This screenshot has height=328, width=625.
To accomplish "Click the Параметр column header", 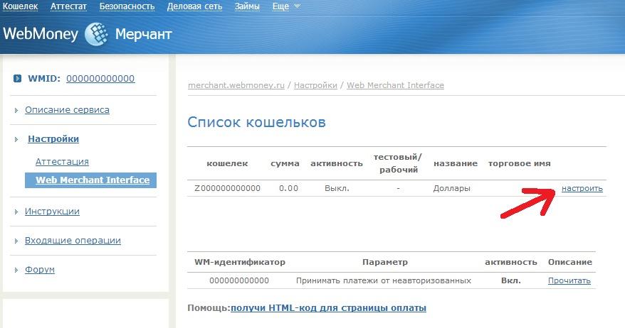I will pyautogui.click(x=385, y=262).
